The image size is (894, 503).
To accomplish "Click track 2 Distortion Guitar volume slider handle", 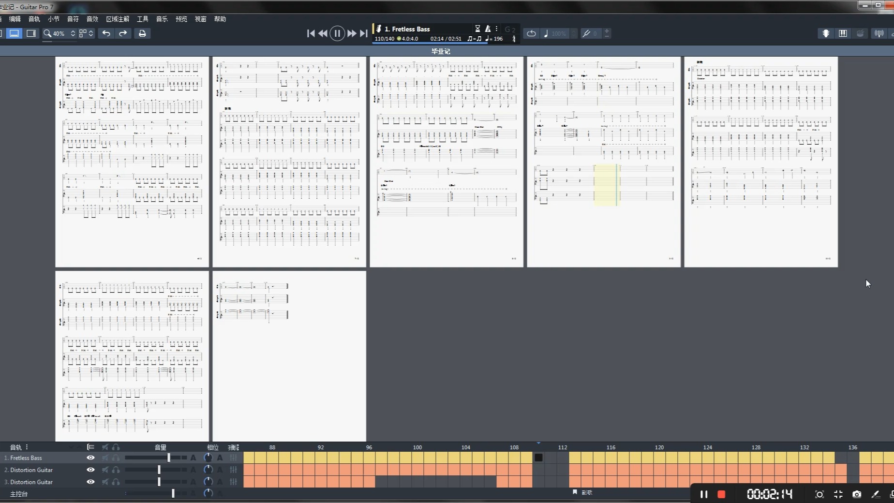I will (x=159, y=470).
